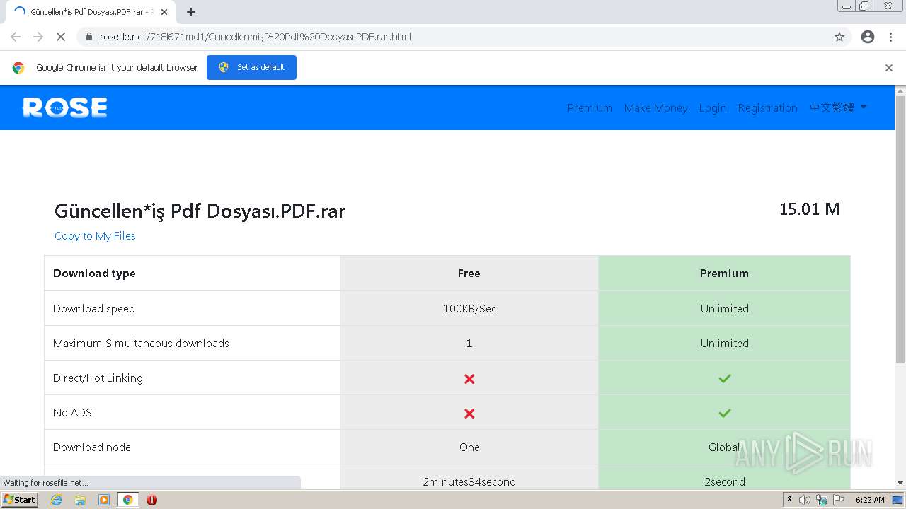This screenshot has width=906, height=509.
Task: Click the address bar URL
Action: tap(256, 37)
